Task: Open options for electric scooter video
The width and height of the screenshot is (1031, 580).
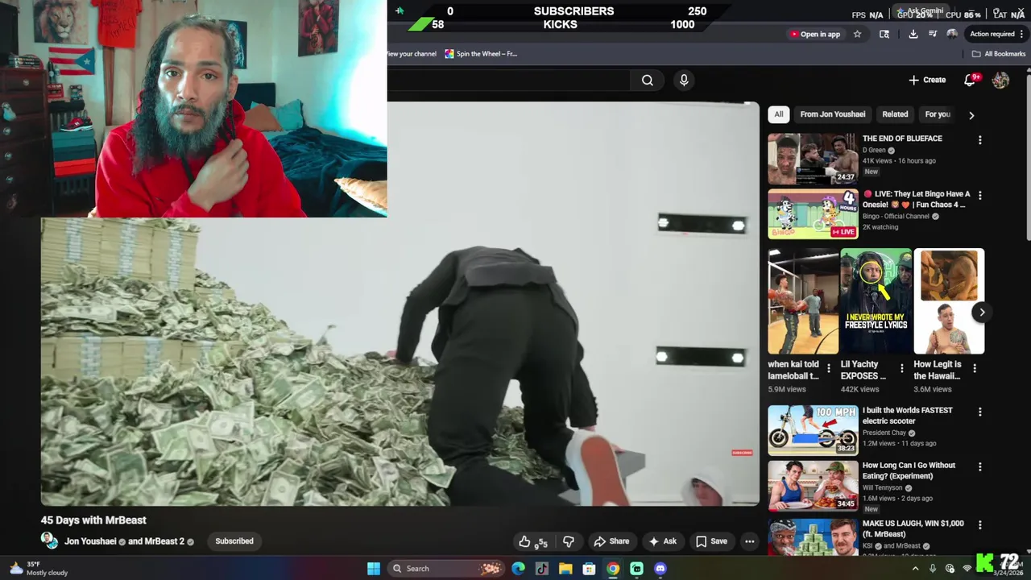Action: click(979, 412)
